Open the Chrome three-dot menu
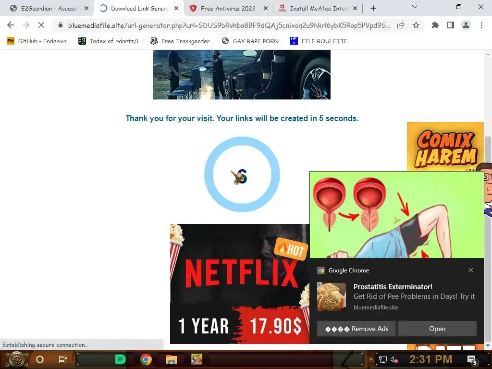 [481, 25]
